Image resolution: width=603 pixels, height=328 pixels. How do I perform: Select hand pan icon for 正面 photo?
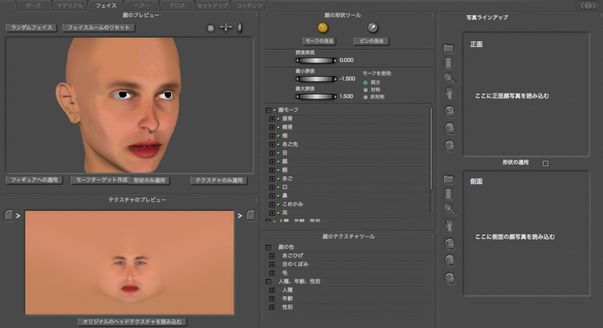(x=449, y=94)
